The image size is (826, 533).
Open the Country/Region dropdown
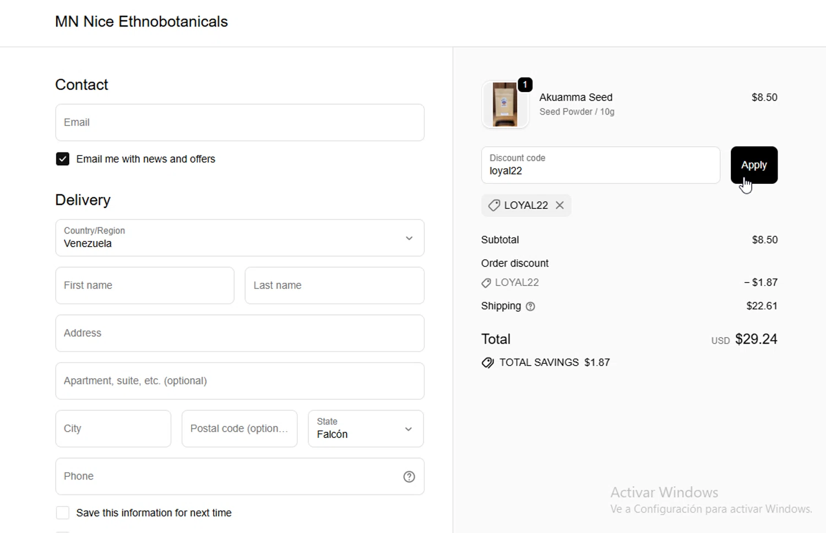click(x=240, y=238)
